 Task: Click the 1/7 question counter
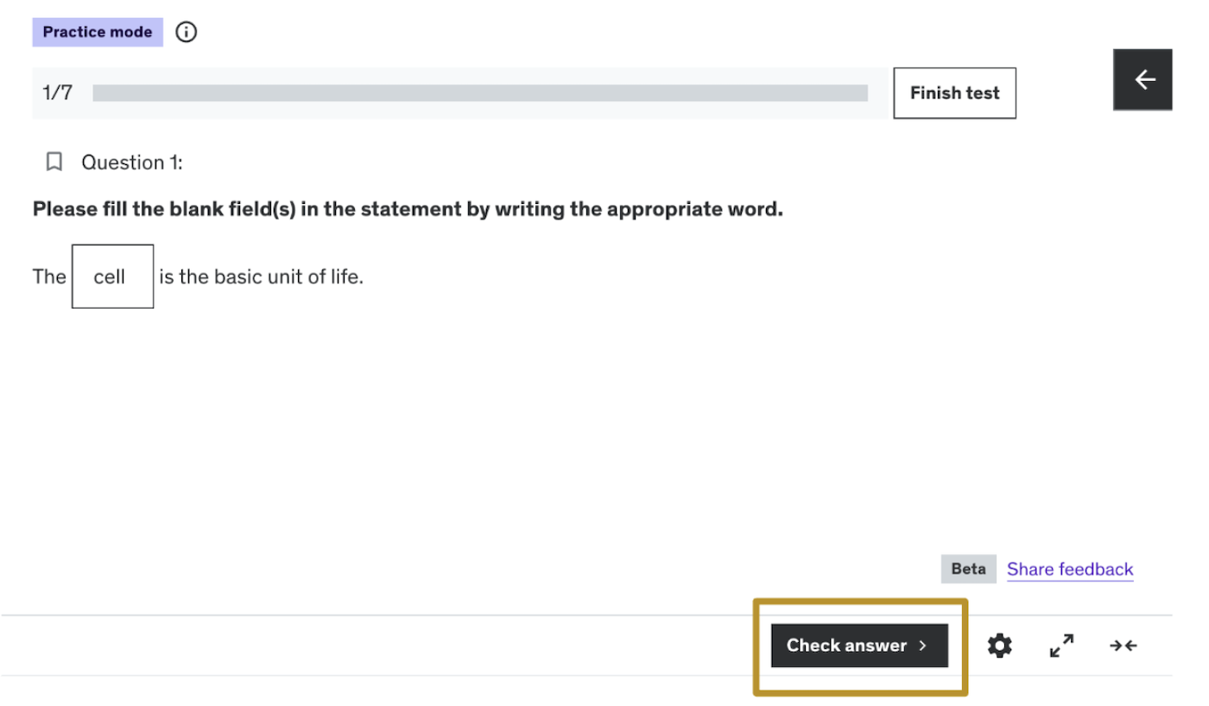point(58,93)
